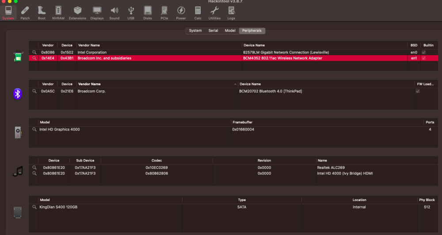
Task: Select the 82579LM Gigabit Network Connection row
Action: point(233,52)
